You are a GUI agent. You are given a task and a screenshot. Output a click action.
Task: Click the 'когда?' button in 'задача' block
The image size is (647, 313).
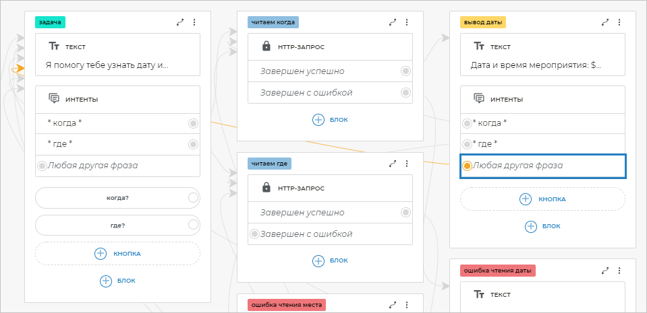(x=117, y=198)
